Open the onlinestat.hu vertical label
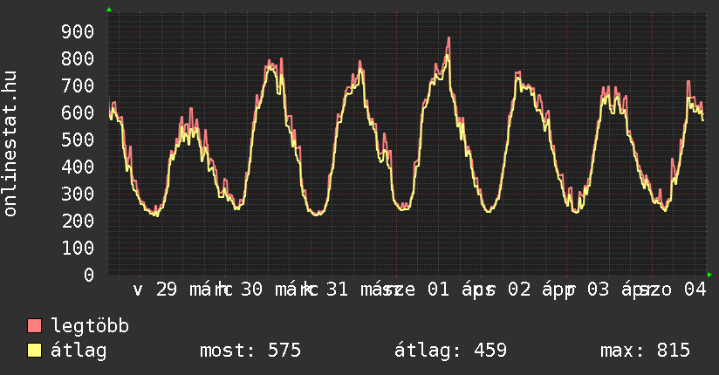This screenshot has width=719, height=375. click(x=10, y=144)
